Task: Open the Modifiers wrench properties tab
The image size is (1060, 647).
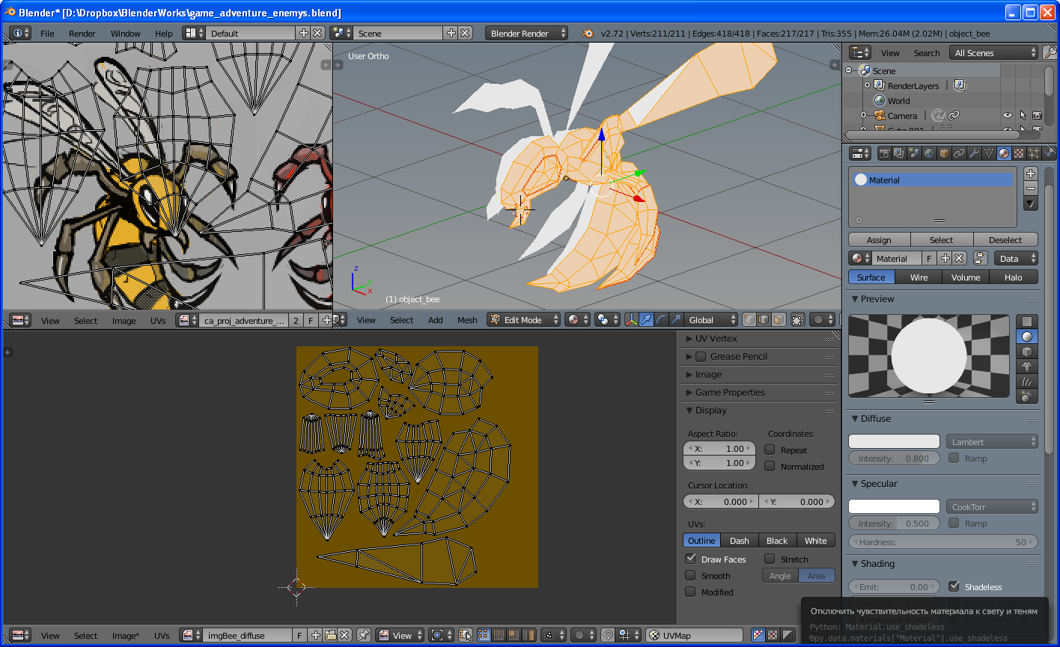Action: coord(974,153)
